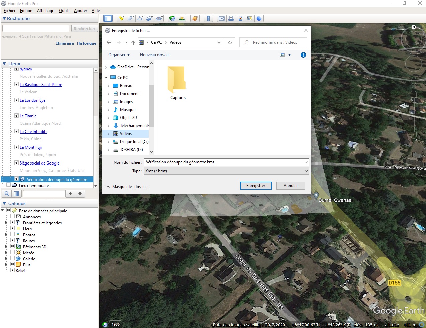The width and height of the screenshot is (426, 328).
Task: Click the Add Placemark pushpin icon
Action: [x=121, y=18]
